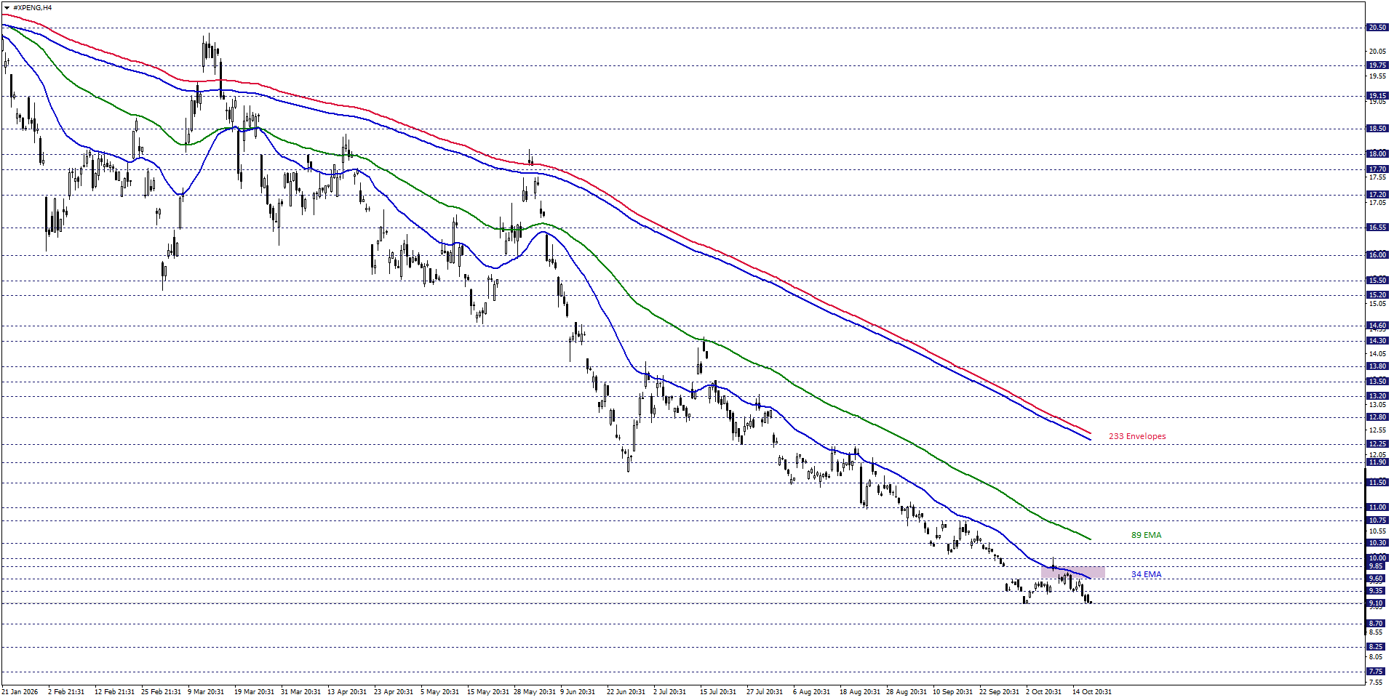Select the 14 Oct 20:31 time label
The image size is (1394, 700).
click(x=1091, y=692)
